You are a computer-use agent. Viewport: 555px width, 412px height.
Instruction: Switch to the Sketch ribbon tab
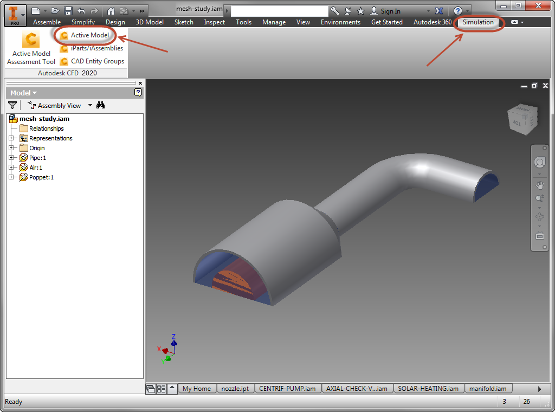pos(184,22)
